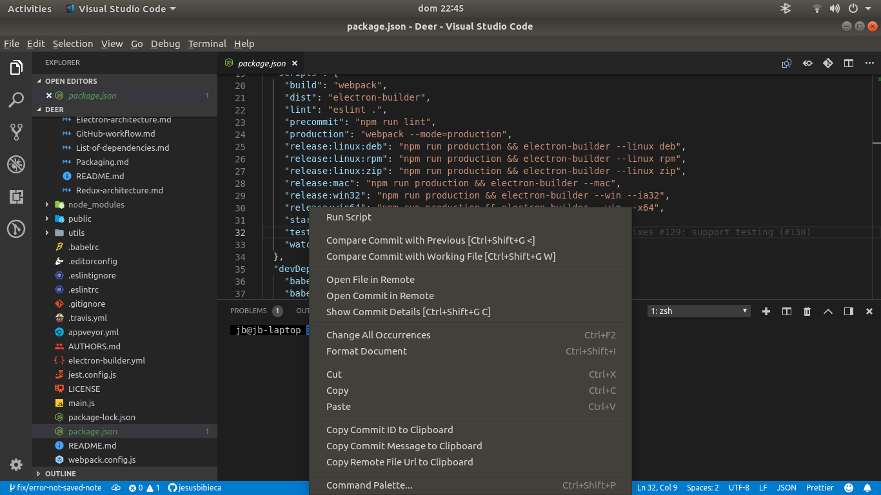The height and width of the screenshot is (495, 881).
Task: Click the UTF-8 encoding status item
Action: 739,488
